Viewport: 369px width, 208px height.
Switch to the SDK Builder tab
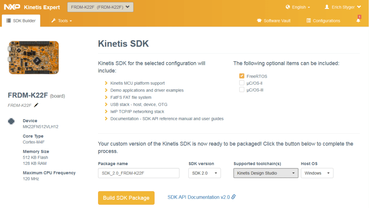tap(21, 21)
